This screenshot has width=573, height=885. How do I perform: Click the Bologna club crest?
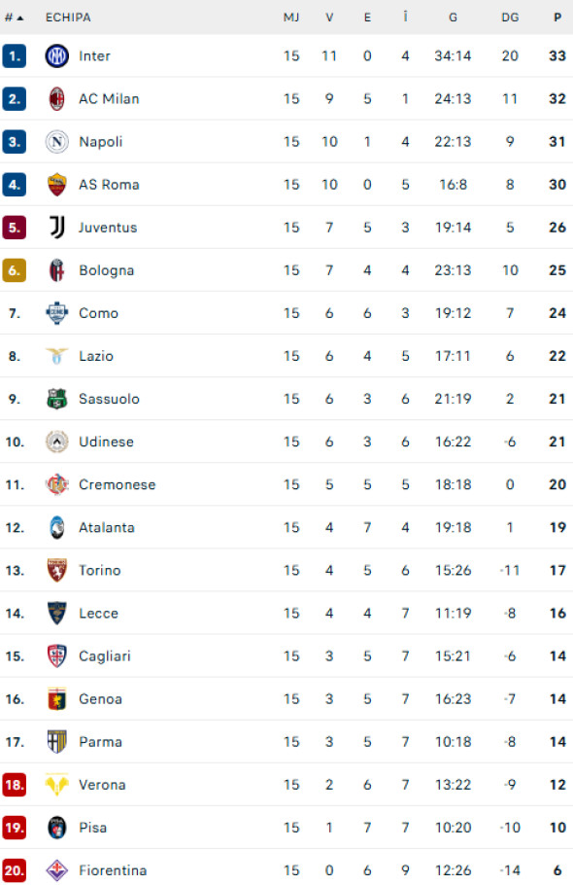[x=57, y=269]
